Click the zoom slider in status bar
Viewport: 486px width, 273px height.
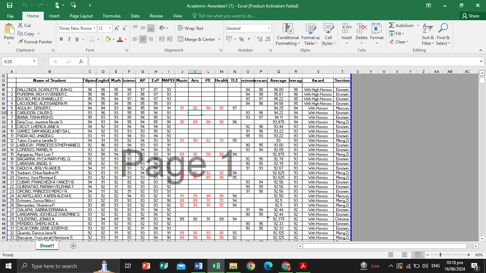point(447,255)
